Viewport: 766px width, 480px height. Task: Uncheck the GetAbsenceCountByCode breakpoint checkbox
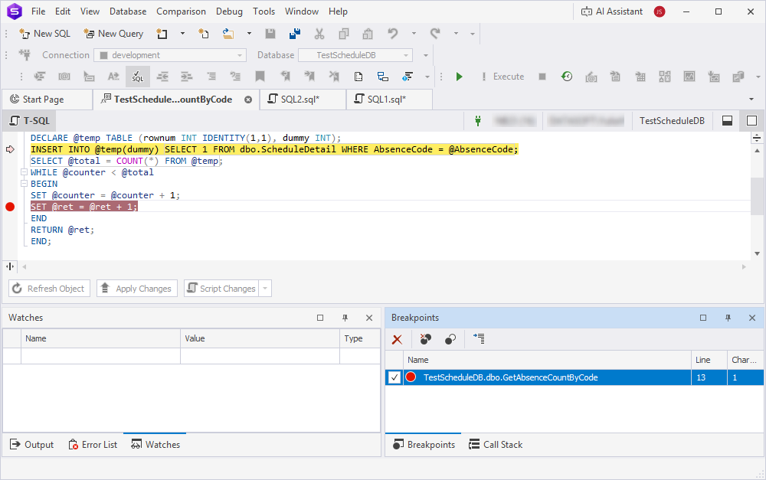[x=394, y=377]
